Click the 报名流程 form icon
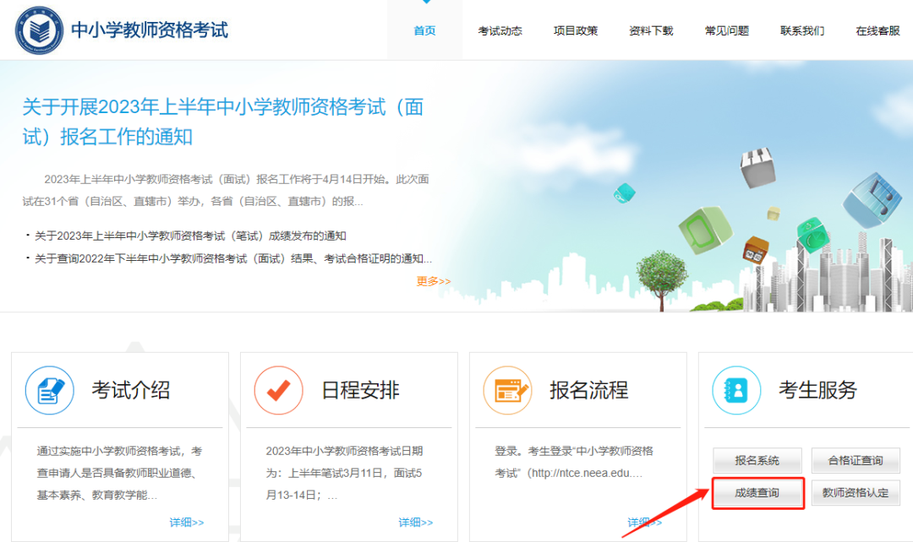This screenshot has width=913, height=542. click(x=508, y=390)
